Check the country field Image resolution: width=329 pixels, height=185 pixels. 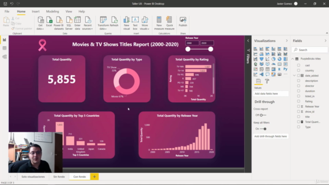click(299, 70)
